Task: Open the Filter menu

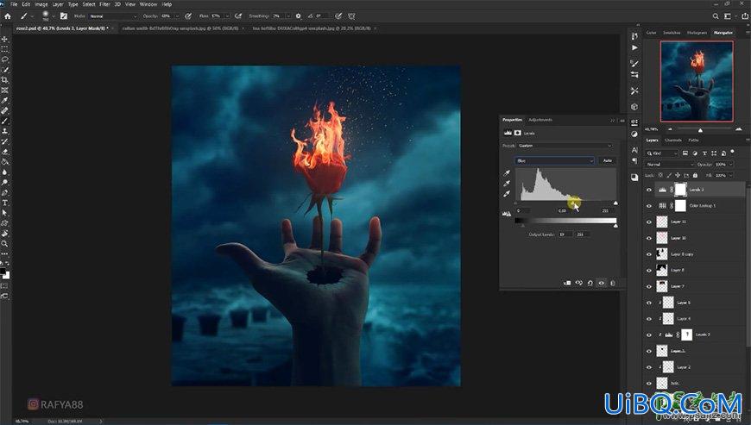Action: click(104, 3)
